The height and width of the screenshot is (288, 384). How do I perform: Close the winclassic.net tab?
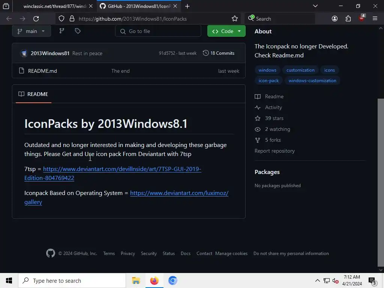point(91,6)
